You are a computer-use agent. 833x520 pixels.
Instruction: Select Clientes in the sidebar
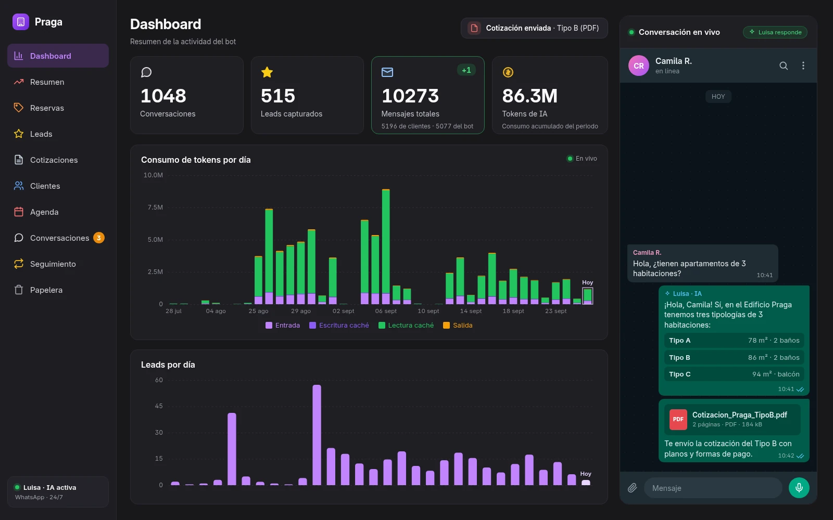[x=58, y=186]
